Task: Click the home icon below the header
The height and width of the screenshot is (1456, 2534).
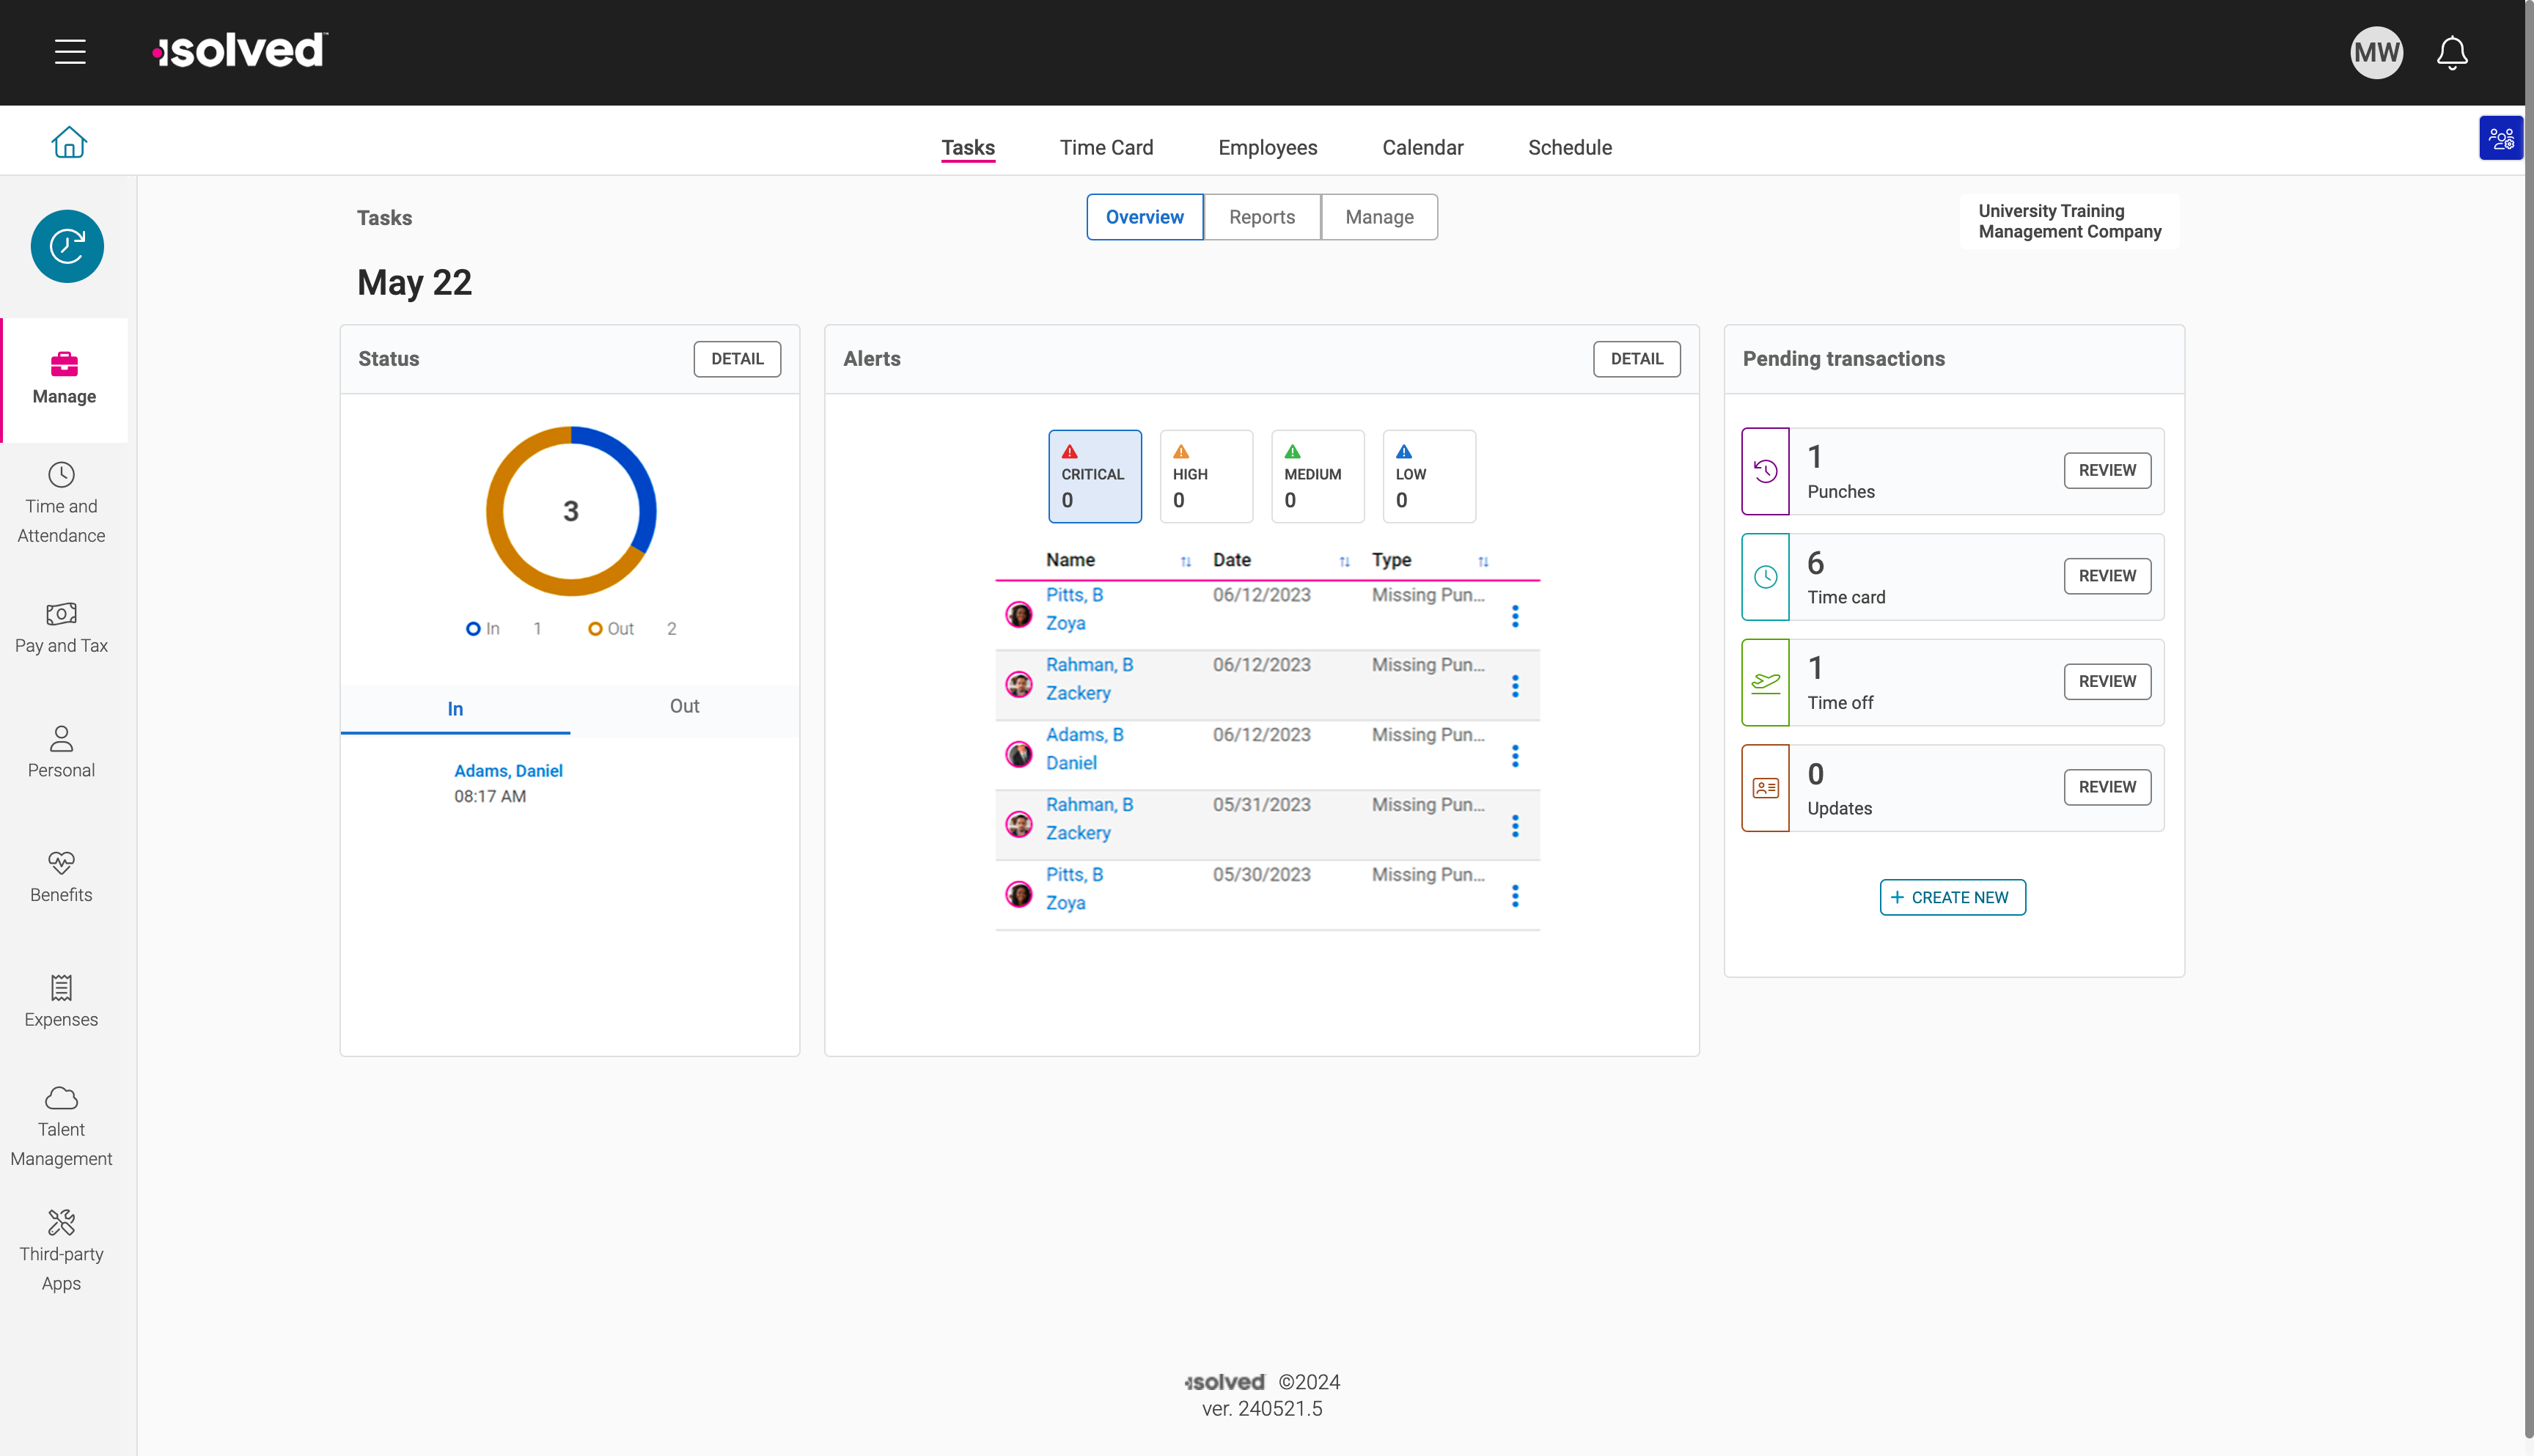Action: click(69, 141)
